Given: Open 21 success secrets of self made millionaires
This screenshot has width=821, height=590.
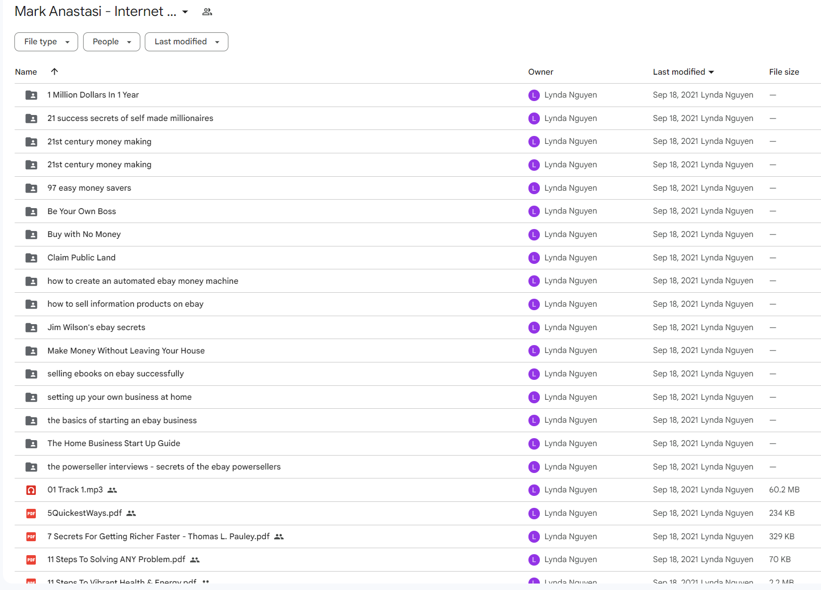Looking at the screenshot, I should click(x=130, y=118).
